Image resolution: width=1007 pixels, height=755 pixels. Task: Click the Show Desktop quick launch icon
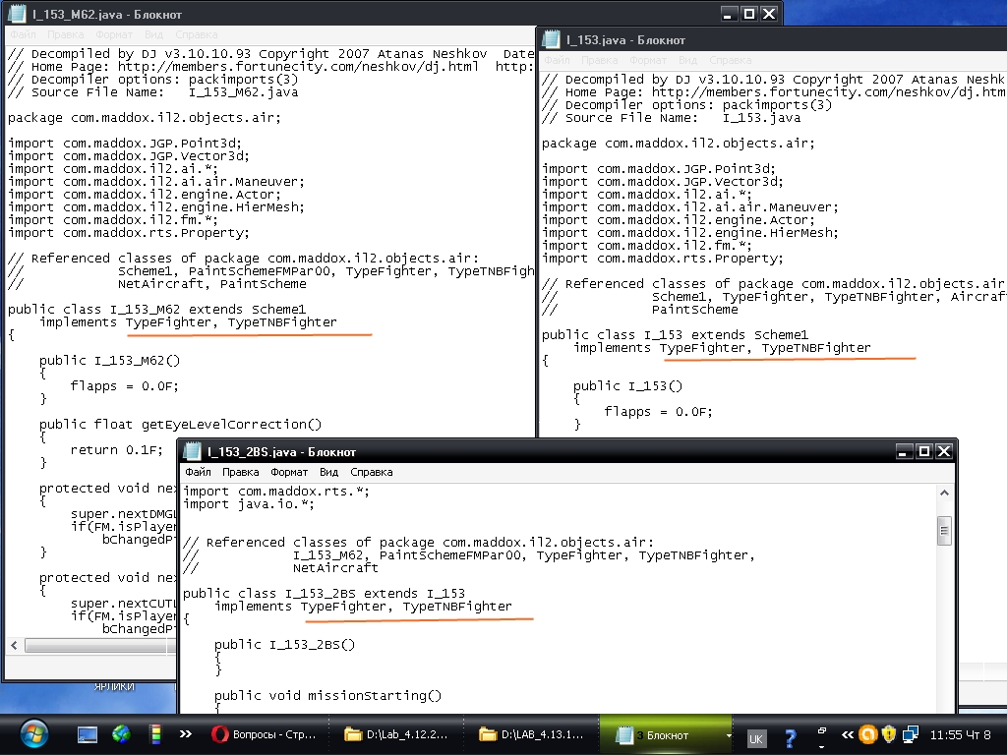88,734
